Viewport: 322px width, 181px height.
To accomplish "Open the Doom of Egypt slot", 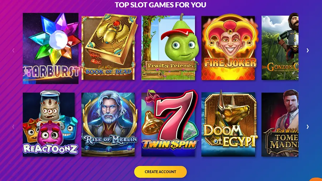I will 229,123.
